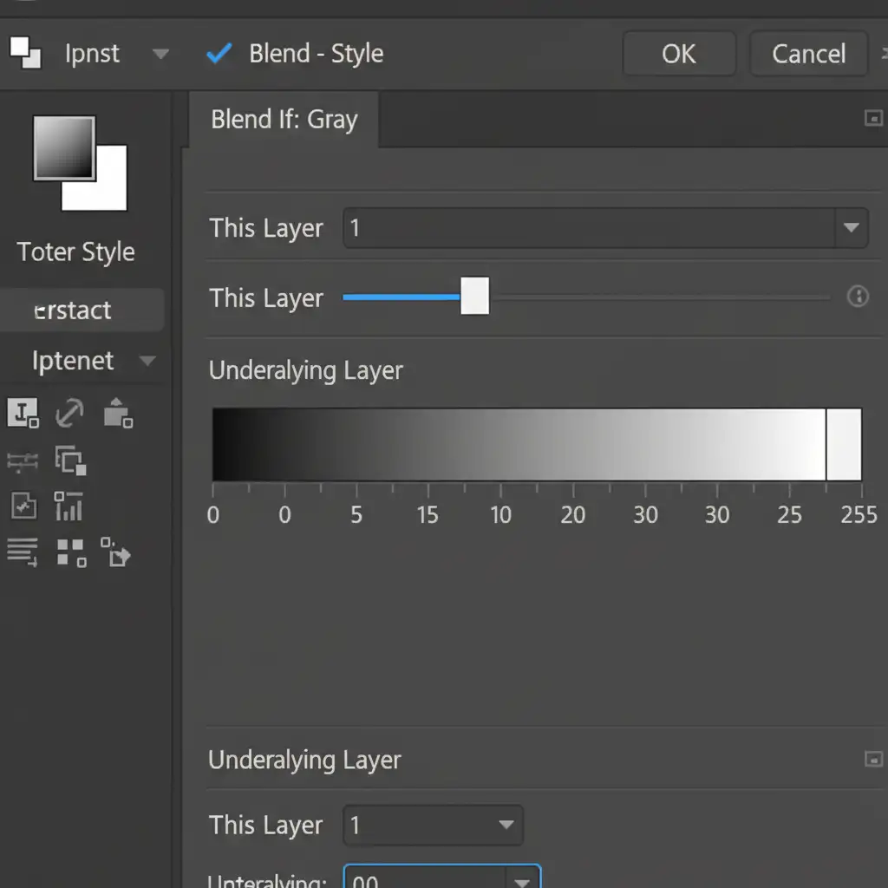Click the bar chart histogram icon
This screenshot has height=888, width=888.
[69, 506]
